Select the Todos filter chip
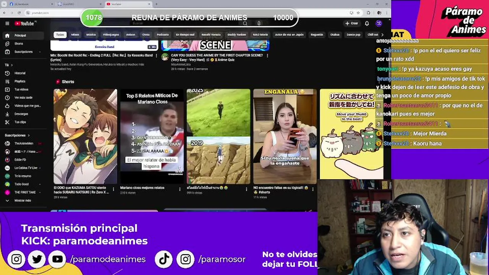Image resolution: width=489 pixels, height=275 pixels. click(60, 35)
